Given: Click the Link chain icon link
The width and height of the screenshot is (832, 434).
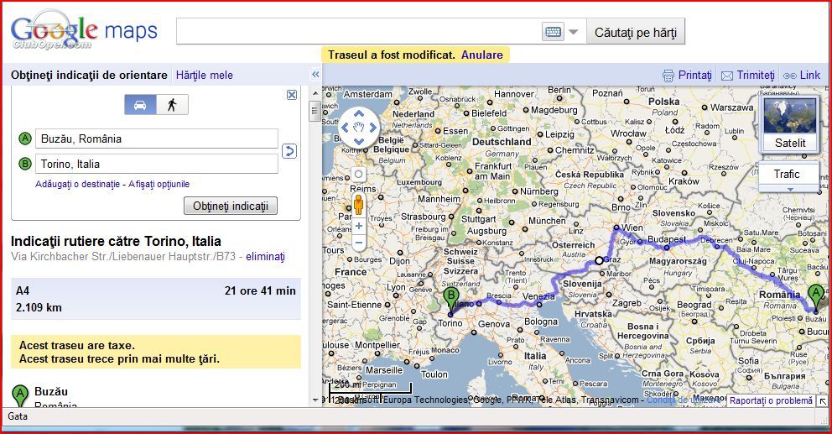Looking at the screenshot, I should pos(802,75).
